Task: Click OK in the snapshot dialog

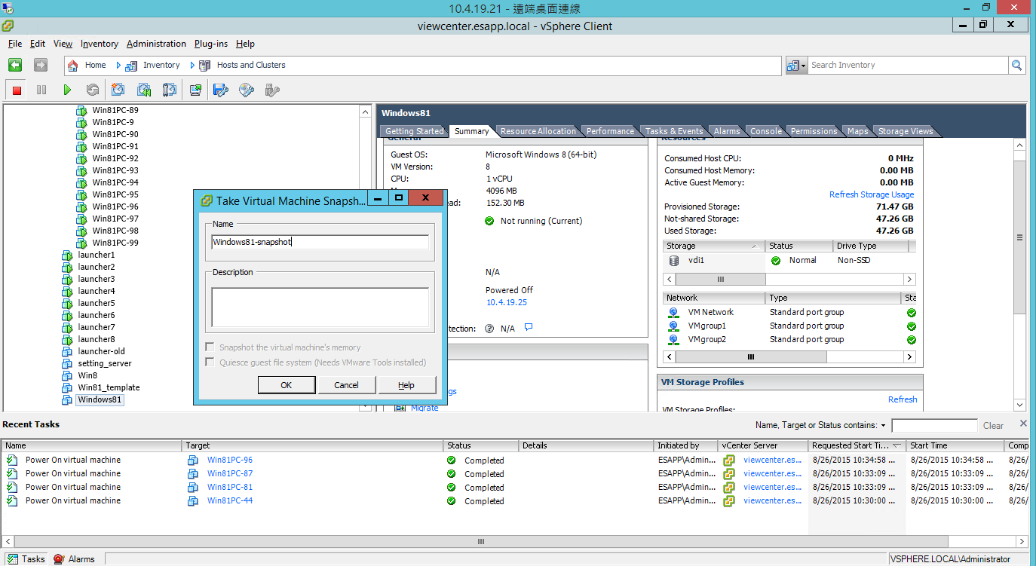Action: [x=286, y=385]
